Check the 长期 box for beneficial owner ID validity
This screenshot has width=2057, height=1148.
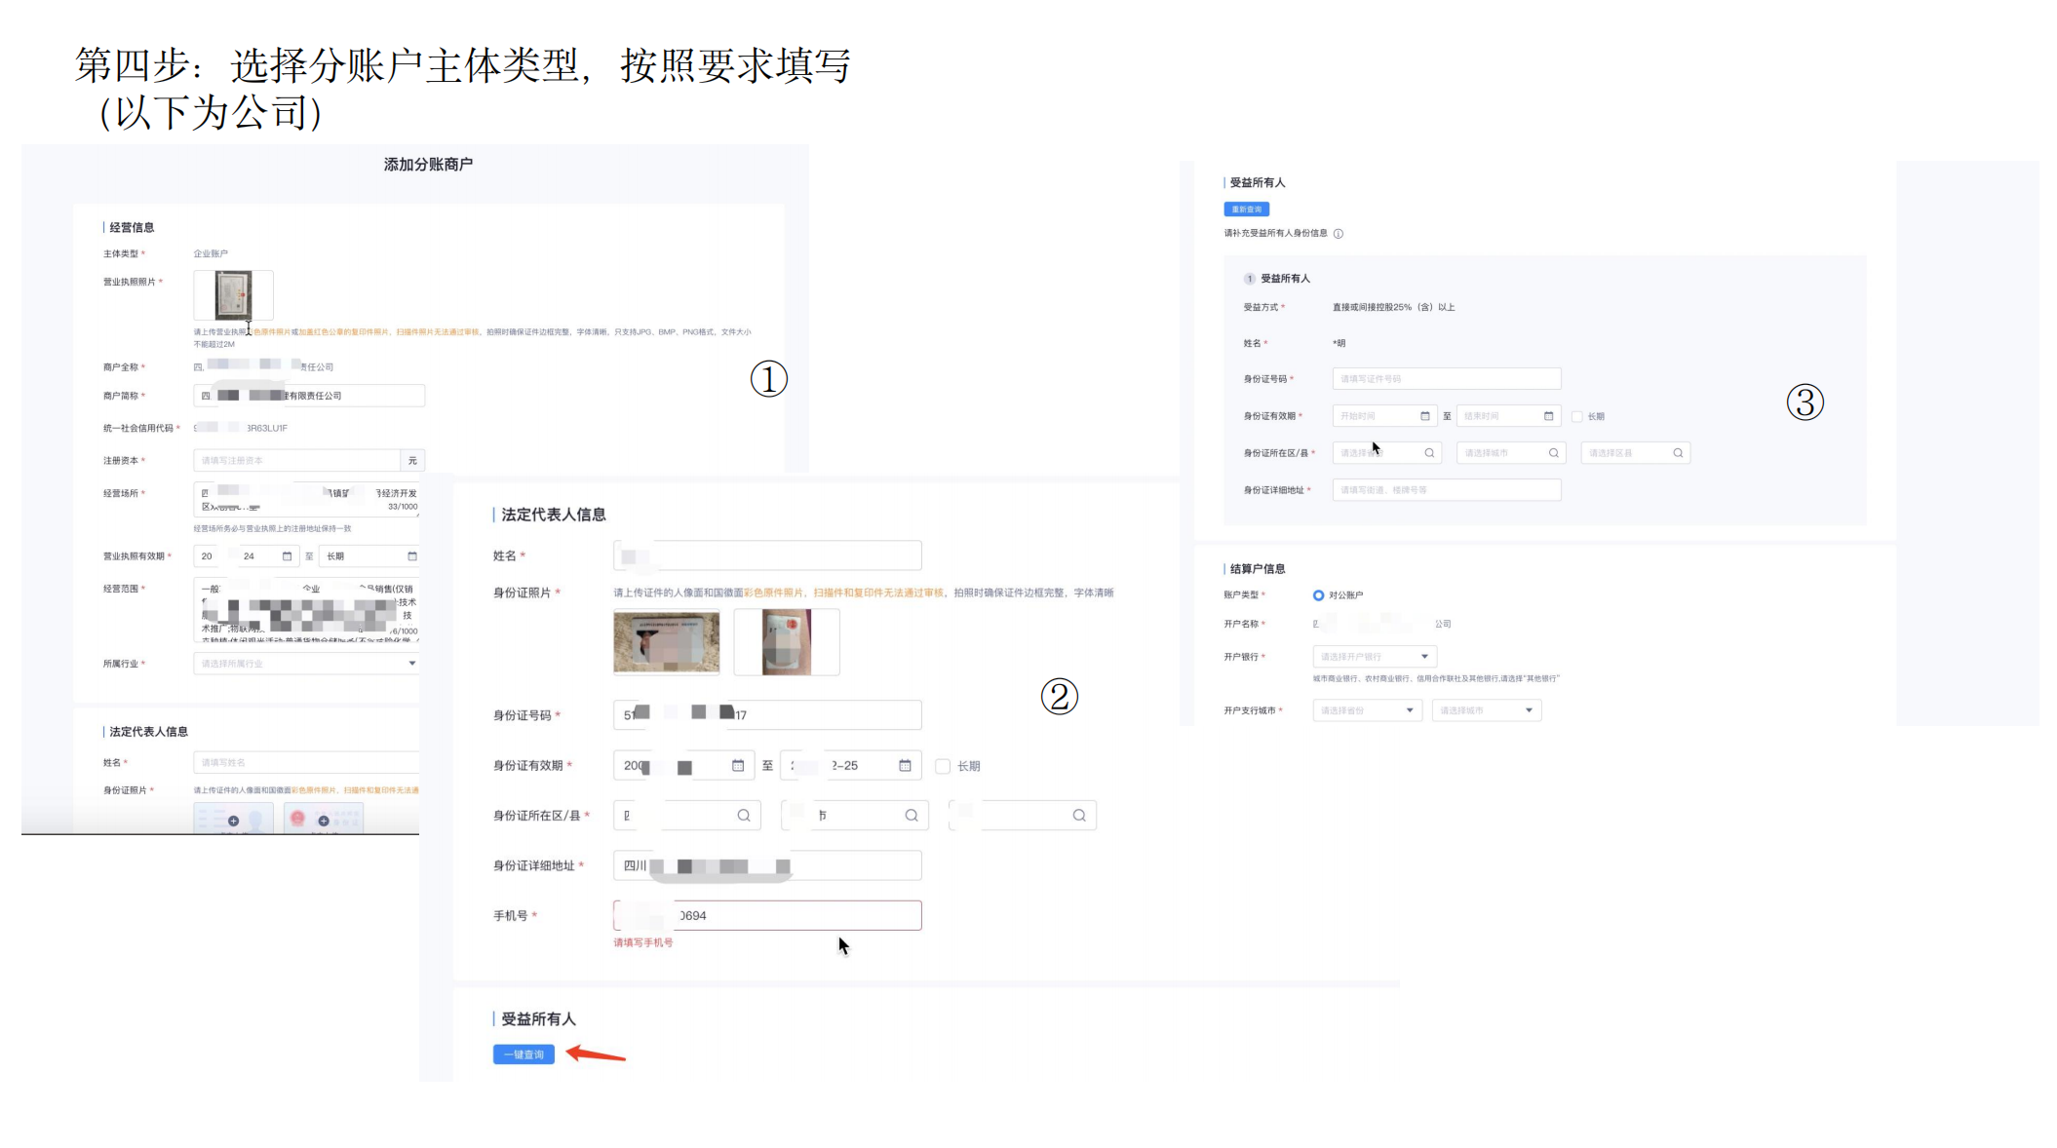click(1576, 416)
